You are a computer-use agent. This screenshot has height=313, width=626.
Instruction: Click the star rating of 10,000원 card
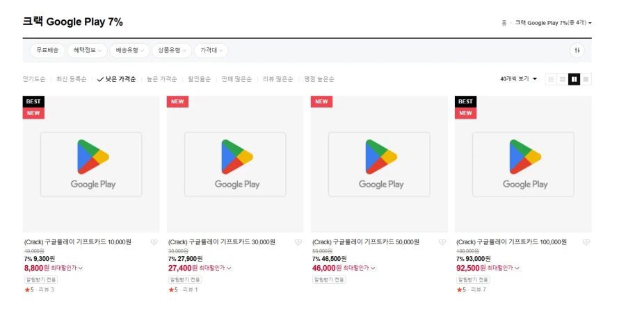tap(29, 289)
